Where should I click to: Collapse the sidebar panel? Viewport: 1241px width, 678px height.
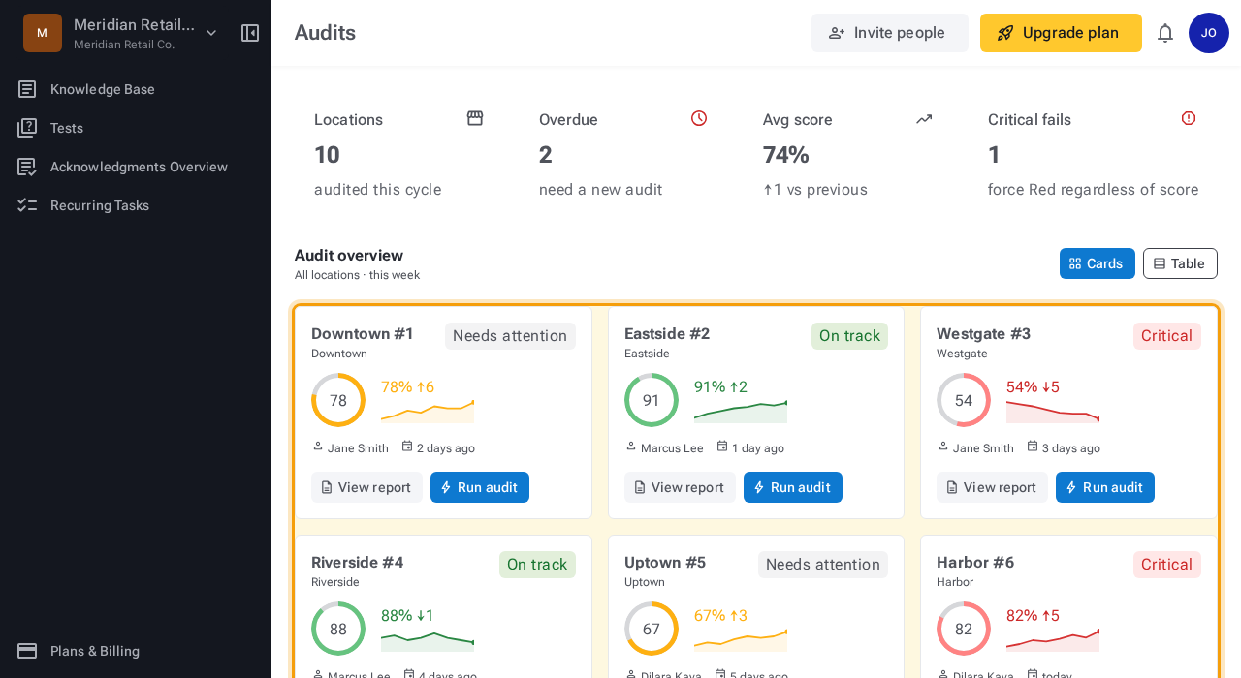click(x=250, y=33)
